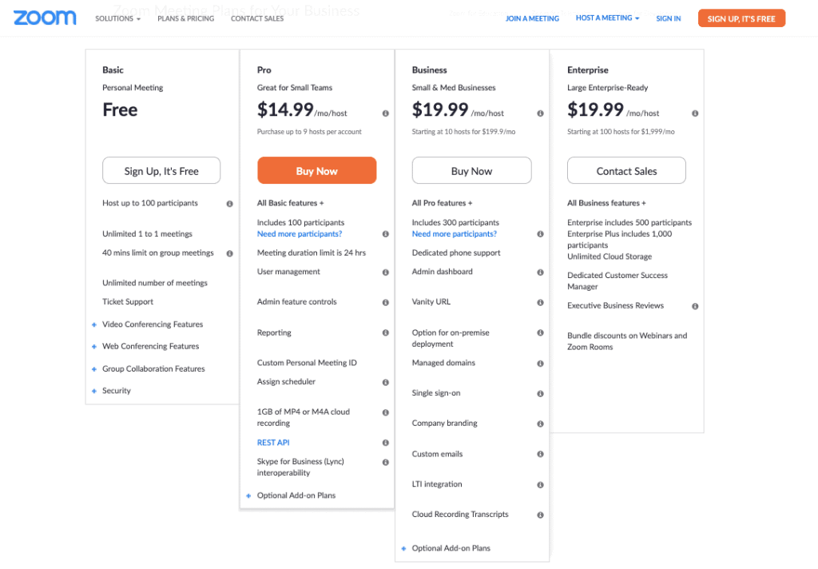Show info for Admin dashboard
The width and height of the screenshot is (818, 569).
541,273
